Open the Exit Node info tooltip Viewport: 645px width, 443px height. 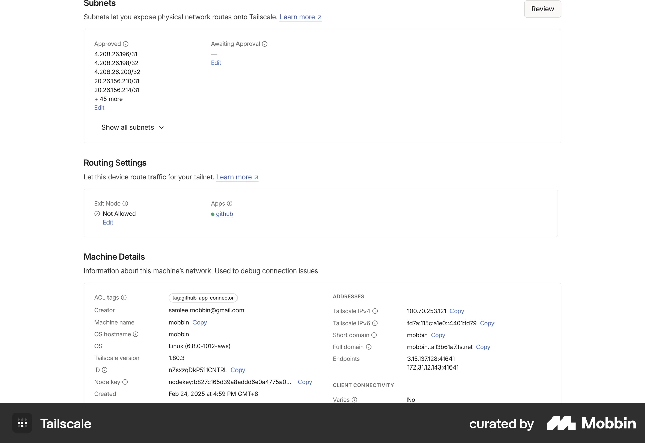click(125, 203)
